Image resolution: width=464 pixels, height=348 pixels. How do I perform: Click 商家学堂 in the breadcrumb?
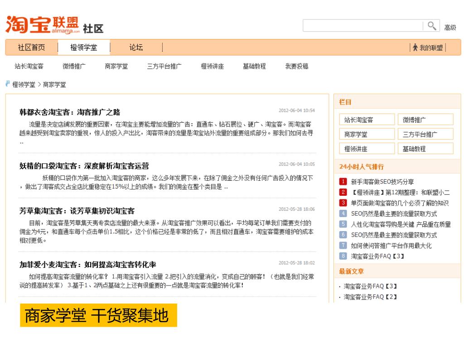[x=54, y=85]
